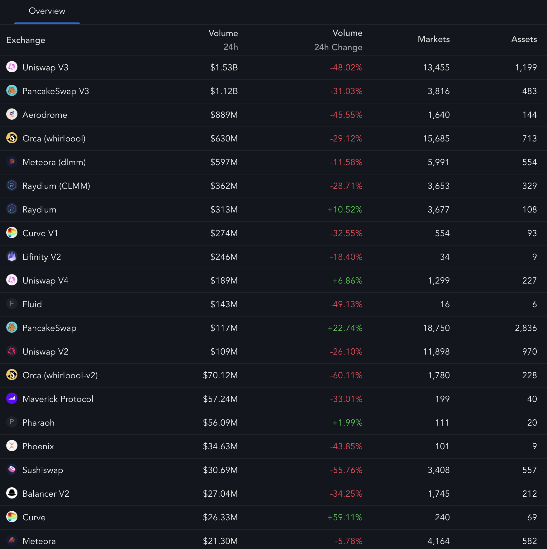Switch to the Overview tab
The width and height of the screenshot is (547, 549).
click(47, 11)
